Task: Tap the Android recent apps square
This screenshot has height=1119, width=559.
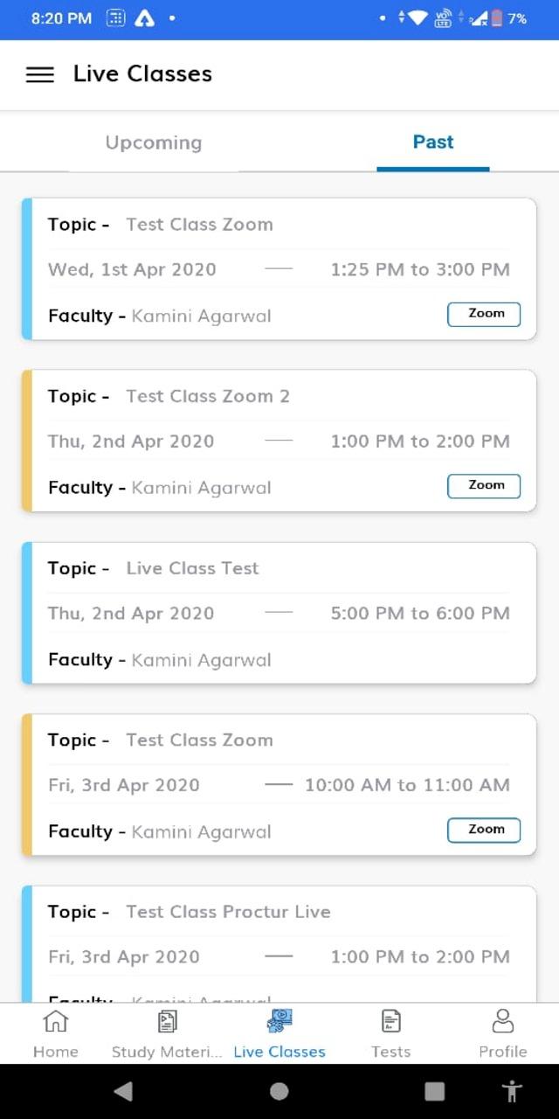Action: 434,1091
